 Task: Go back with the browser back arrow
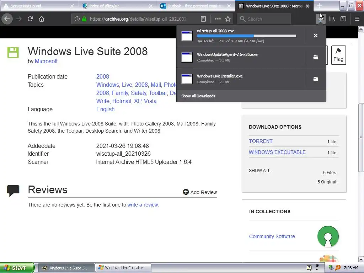(7, 19)
